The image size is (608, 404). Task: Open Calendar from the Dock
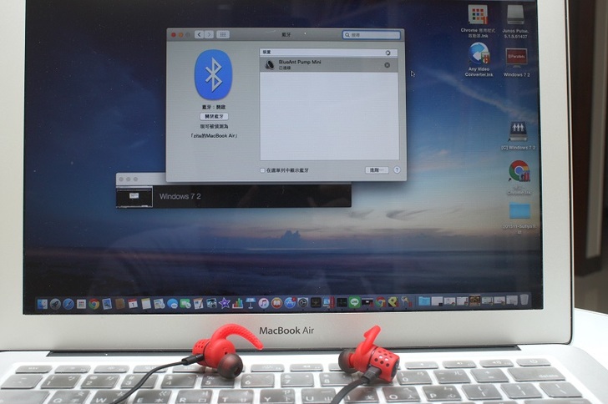[x=133, y=303]
